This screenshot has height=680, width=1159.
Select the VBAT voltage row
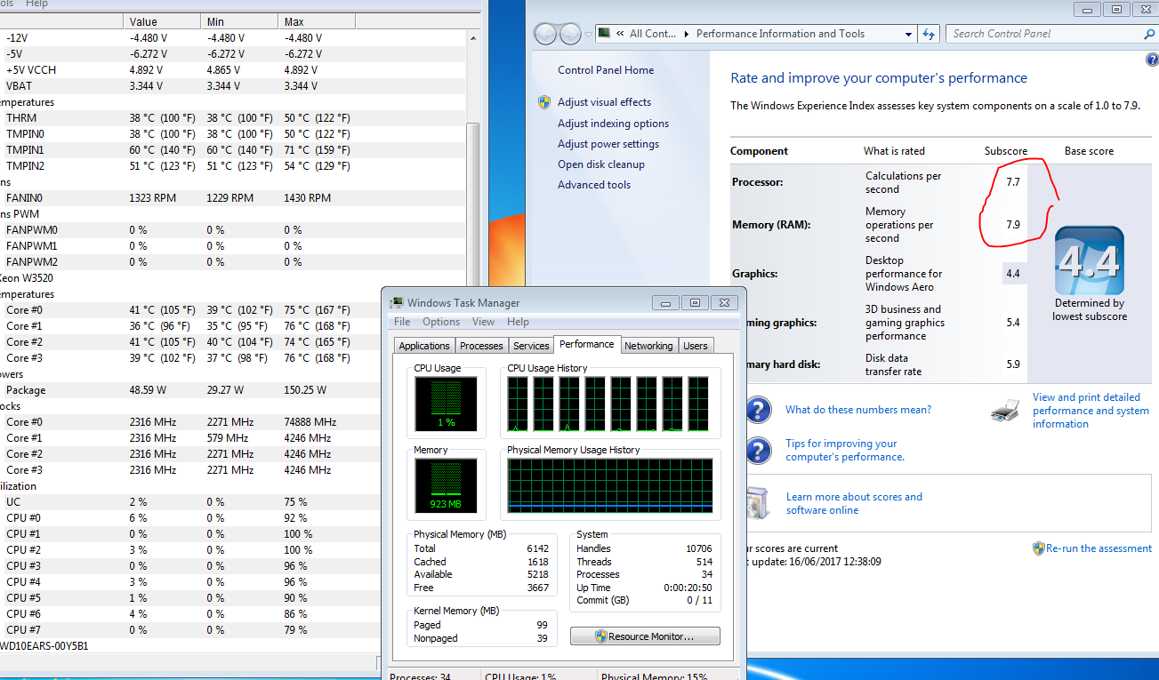click(232, 86)
